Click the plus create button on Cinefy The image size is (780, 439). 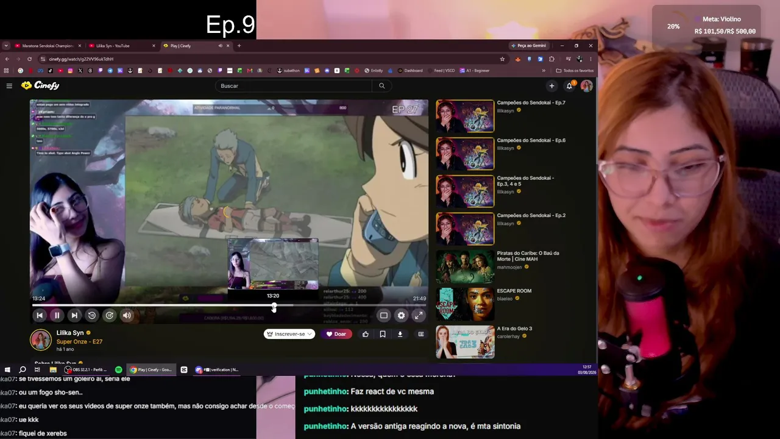pos(551,86)
